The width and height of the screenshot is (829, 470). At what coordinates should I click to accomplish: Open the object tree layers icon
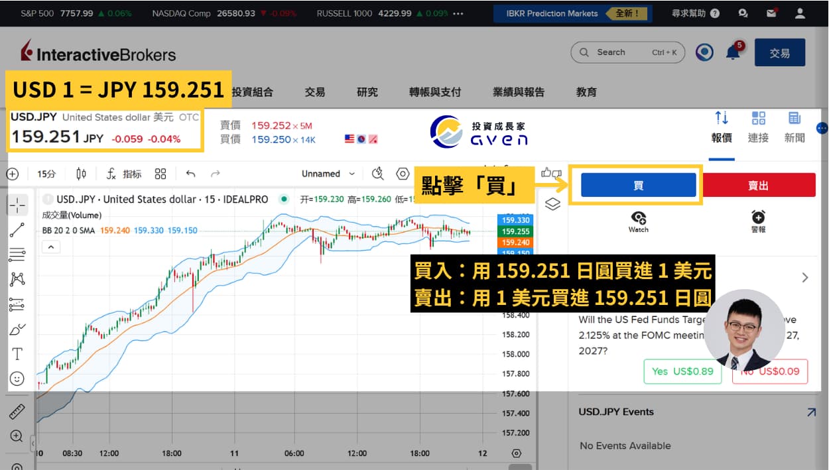coord(552,204)
